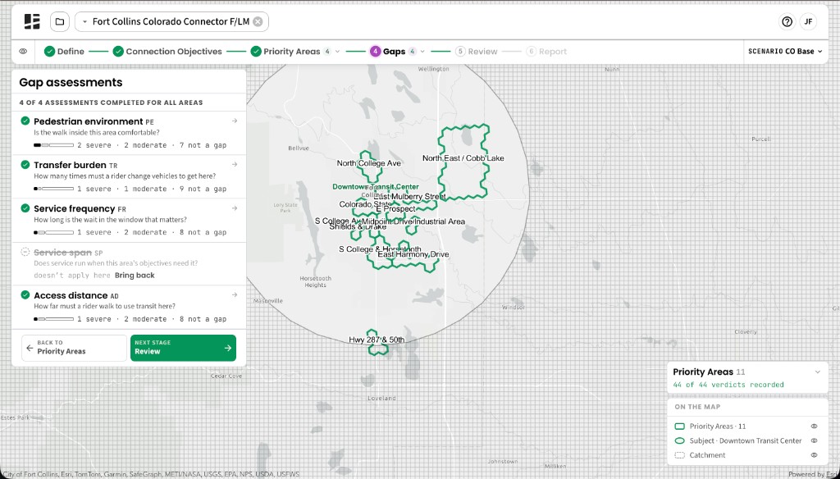
Task: Click Service frequency severity bar
Action: click(53, 232)
